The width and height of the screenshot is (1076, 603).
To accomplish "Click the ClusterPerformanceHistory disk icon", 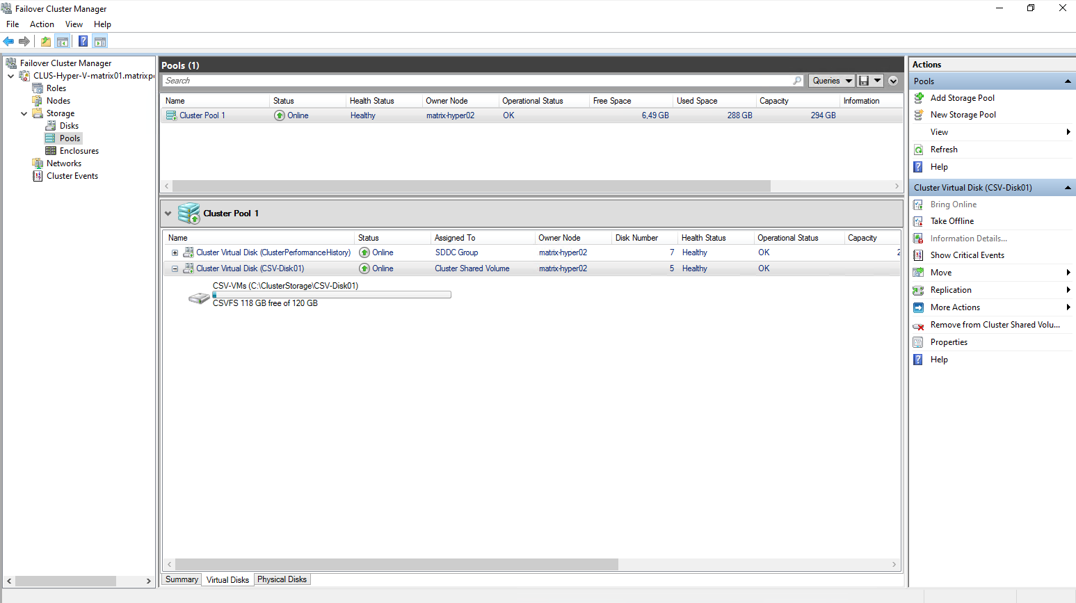I will tap(188, 252).
